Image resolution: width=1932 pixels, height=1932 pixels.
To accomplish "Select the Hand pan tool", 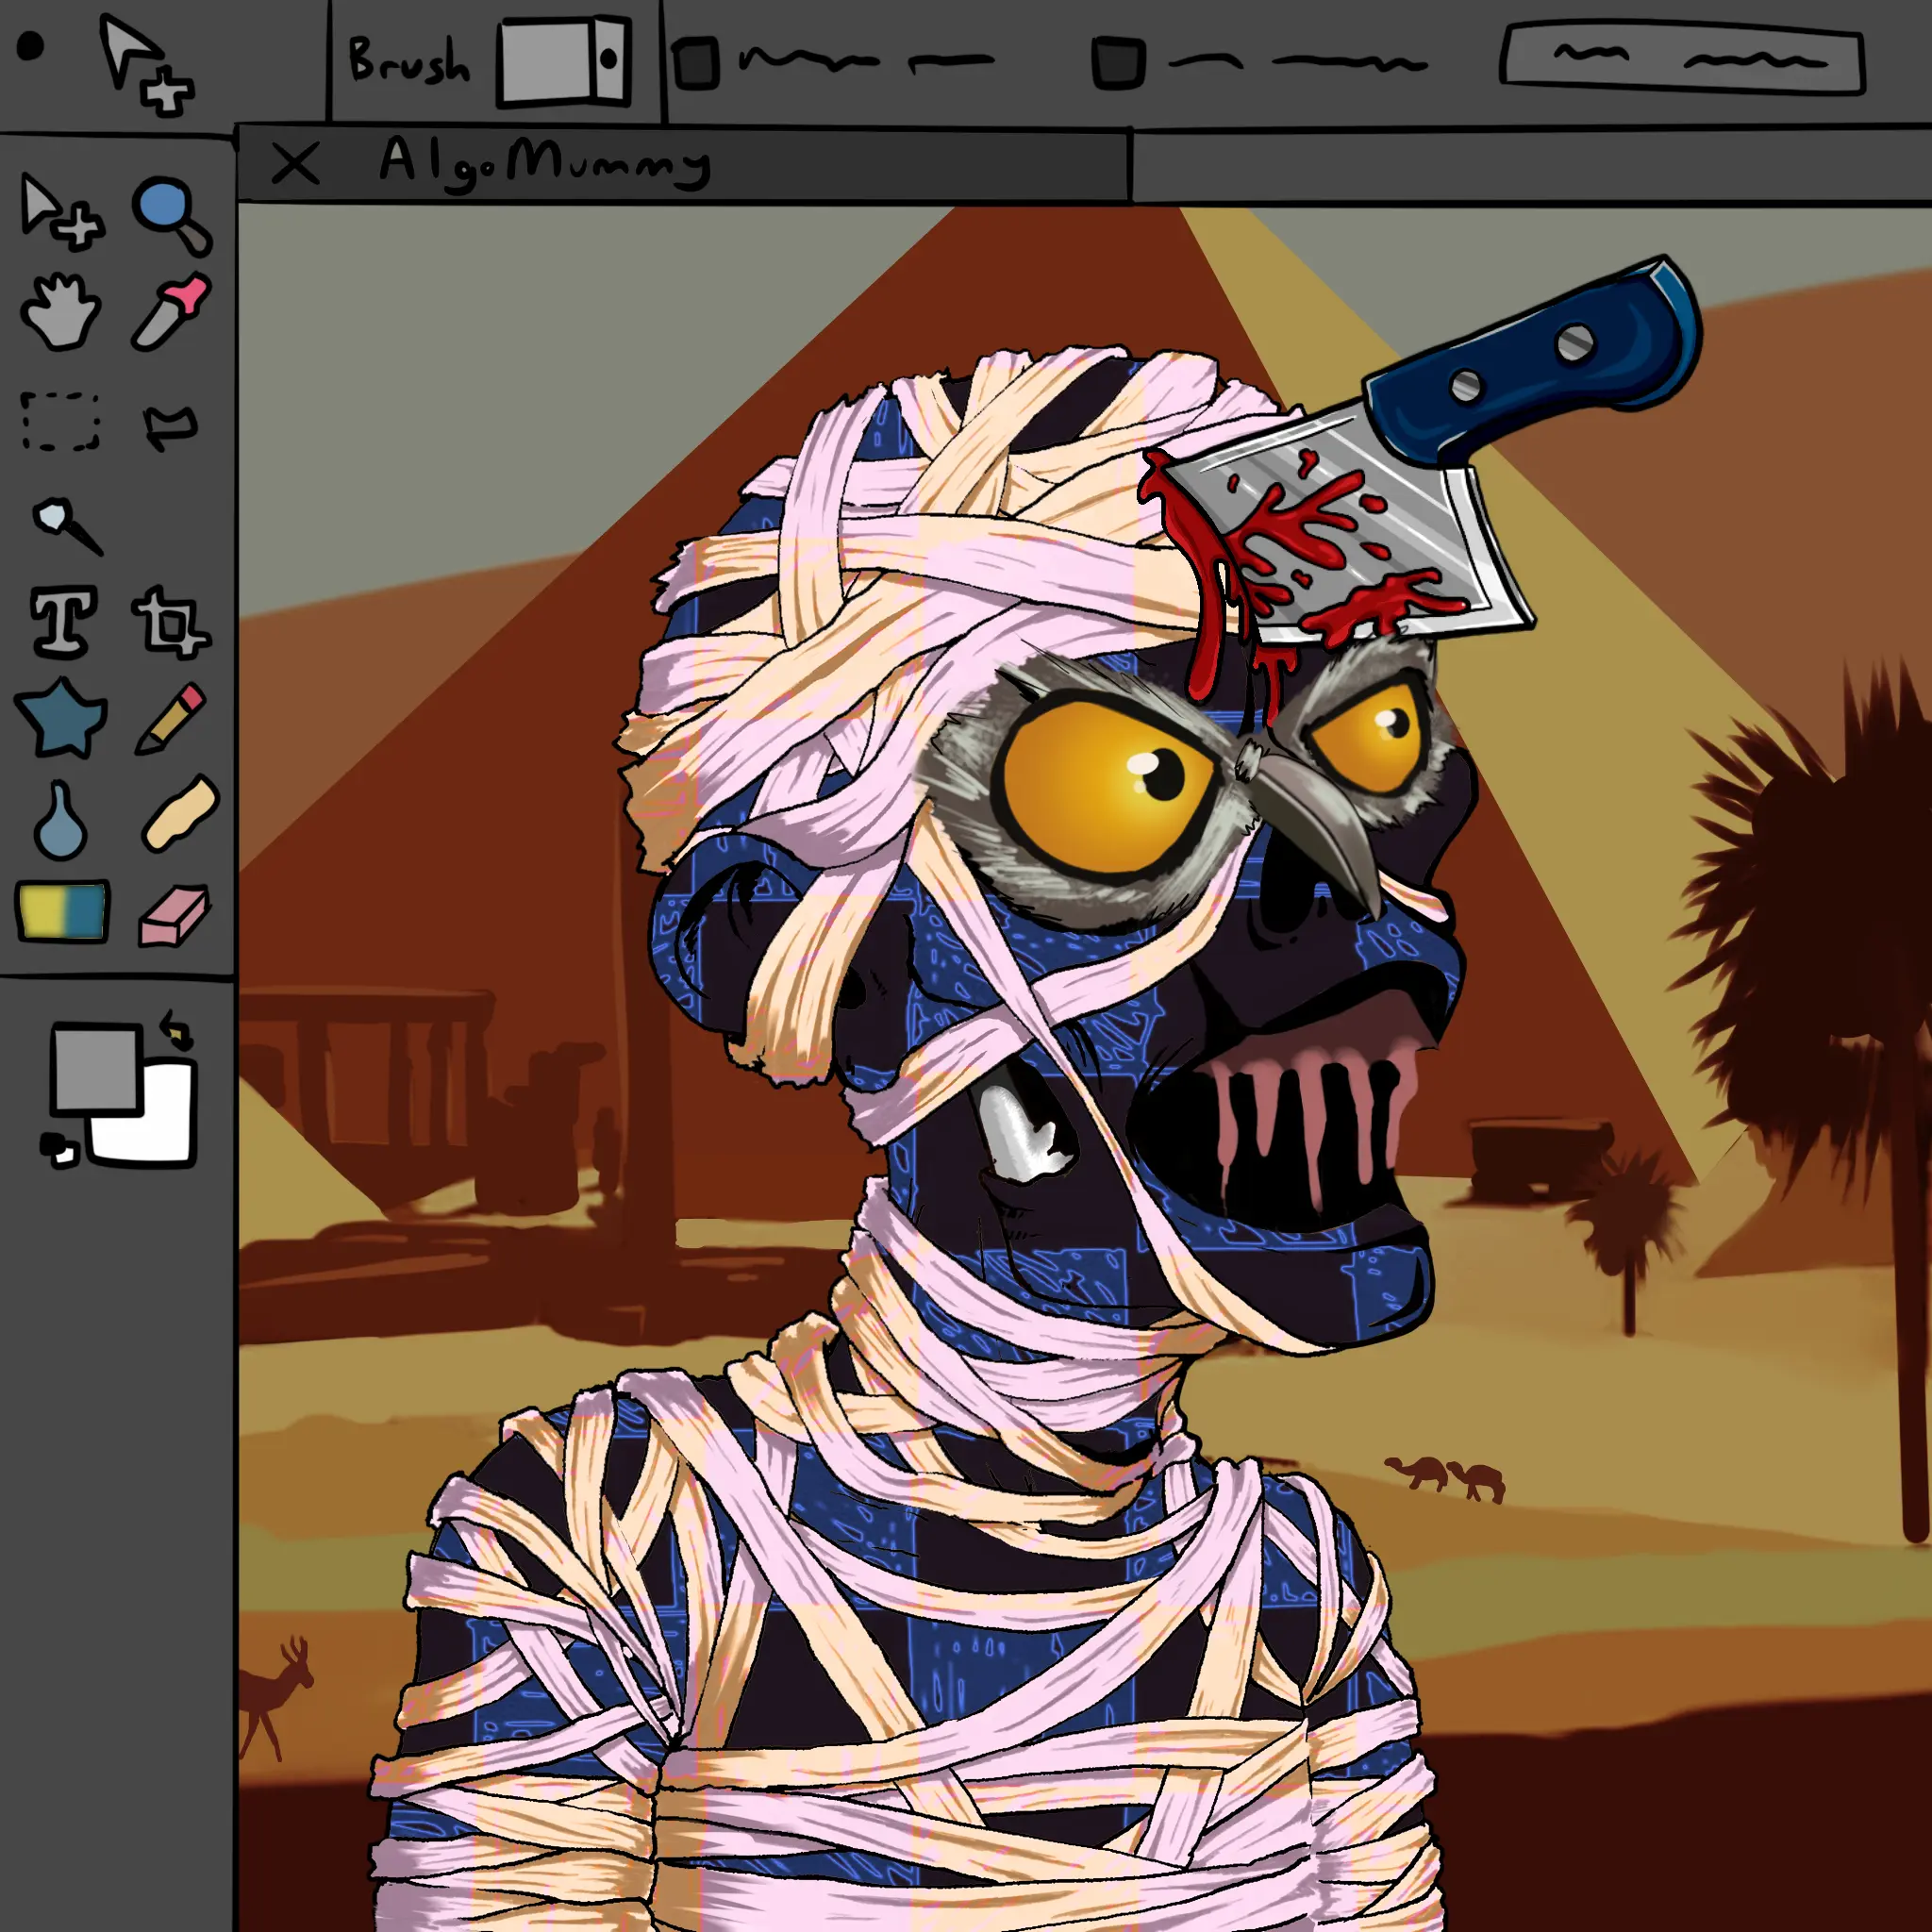I will tap(60, 312).
